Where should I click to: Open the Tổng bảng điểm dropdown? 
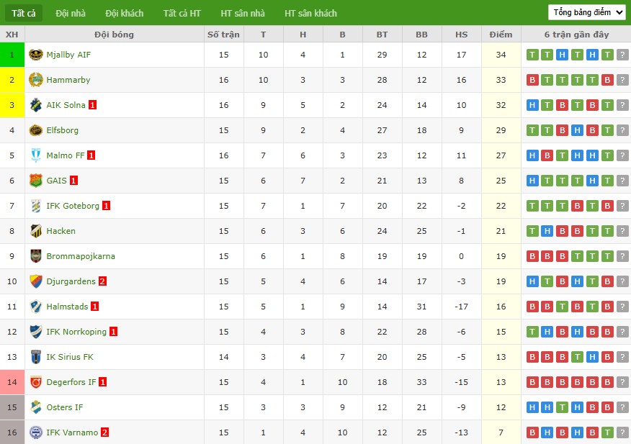(x=587, y=12)
